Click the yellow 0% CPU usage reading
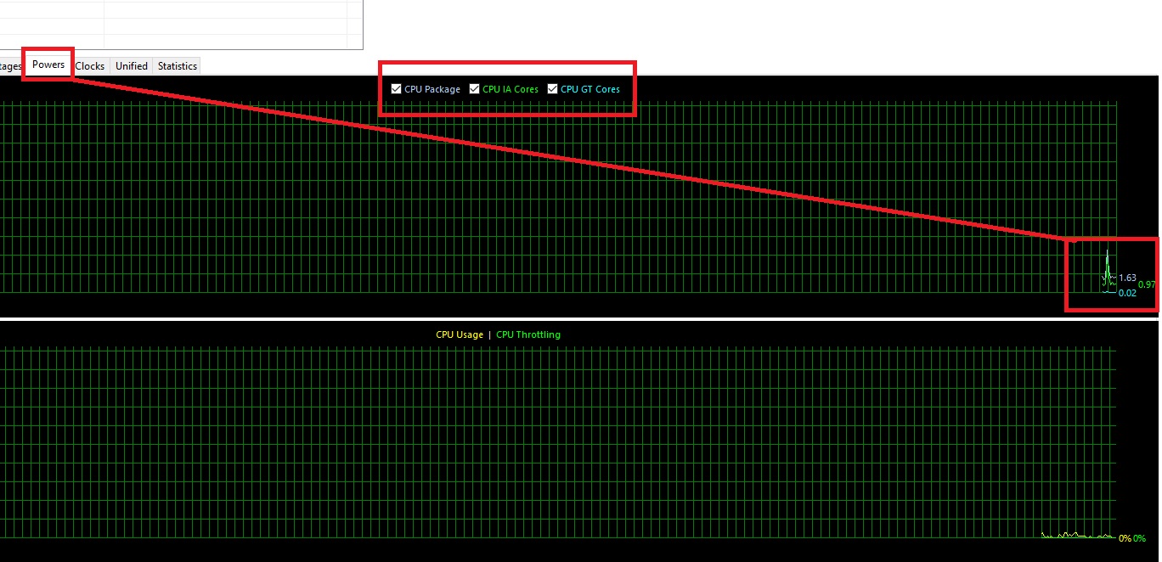This screenshot has width=1162, height=562. tap(1124, 538)
